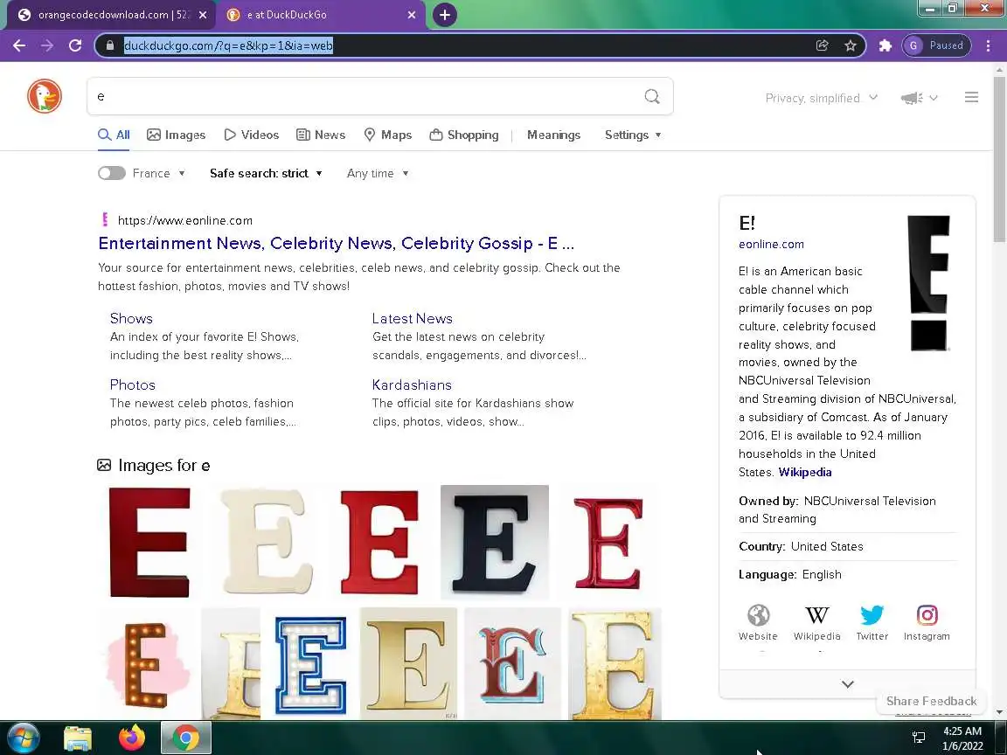The width and height of the screenshot is (1007, 755).
Task: Go back with the browser back arrow
Action: click(19, 45)
